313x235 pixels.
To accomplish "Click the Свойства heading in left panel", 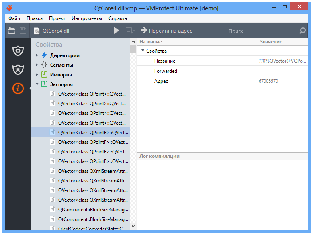I will (49, 45).
